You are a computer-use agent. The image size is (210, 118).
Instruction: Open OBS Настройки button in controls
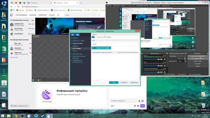(198, 64)
